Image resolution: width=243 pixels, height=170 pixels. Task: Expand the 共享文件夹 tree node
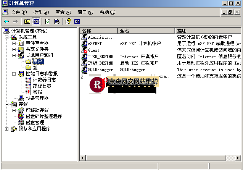[14, 49]
